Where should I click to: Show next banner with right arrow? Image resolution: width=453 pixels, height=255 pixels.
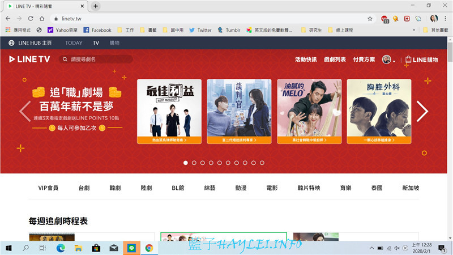[x=422, y=111]
